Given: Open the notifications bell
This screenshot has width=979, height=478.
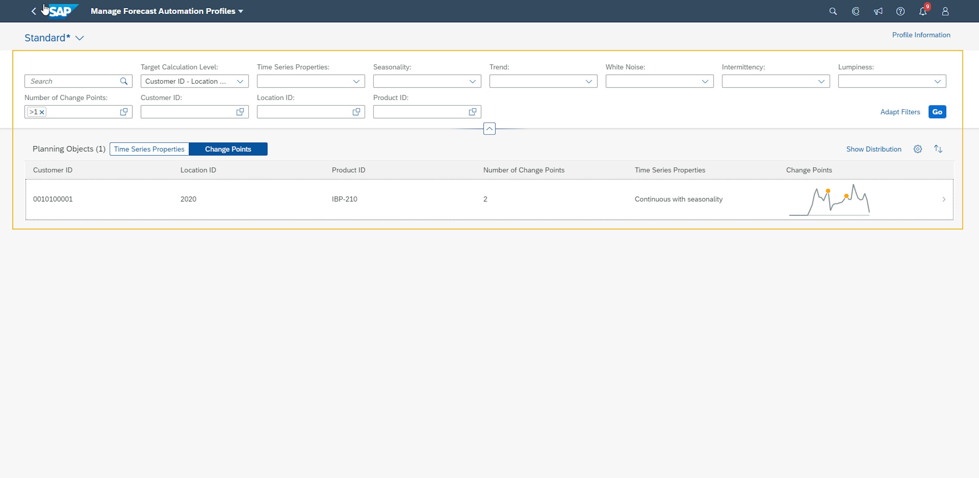Looking at the screenshot, I should tap(923, 11).
